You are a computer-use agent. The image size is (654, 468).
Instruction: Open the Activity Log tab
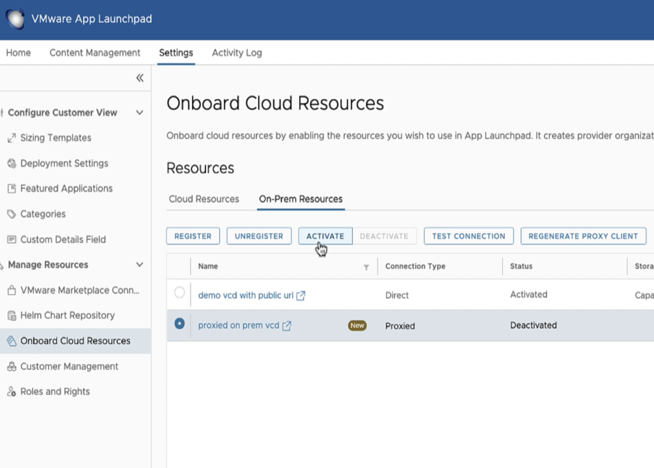pos(237,53)
